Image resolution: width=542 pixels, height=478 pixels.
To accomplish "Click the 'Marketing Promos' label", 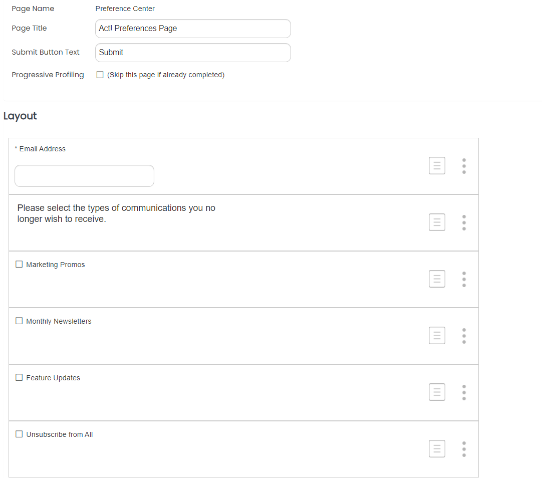I will coord(55,265).
